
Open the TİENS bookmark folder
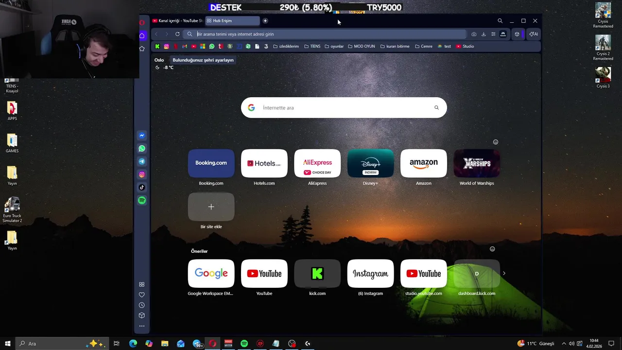pyautogui.click(x=312, y=46)
